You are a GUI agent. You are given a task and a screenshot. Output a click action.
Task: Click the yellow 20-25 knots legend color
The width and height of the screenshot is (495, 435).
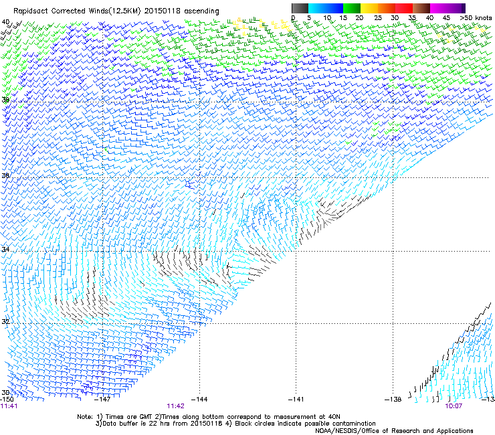pos(369,8)
